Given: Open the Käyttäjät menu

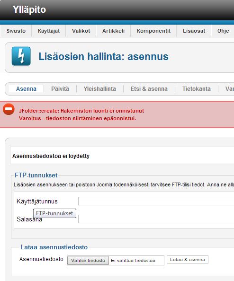Looking at the screenshot, I should 49,31.
